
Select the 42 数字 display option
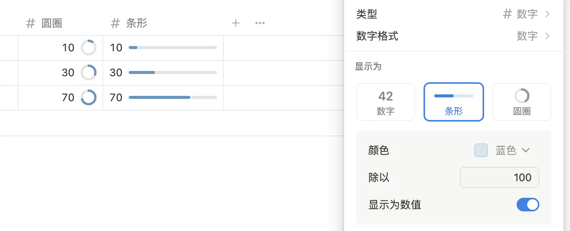[385, 102]
